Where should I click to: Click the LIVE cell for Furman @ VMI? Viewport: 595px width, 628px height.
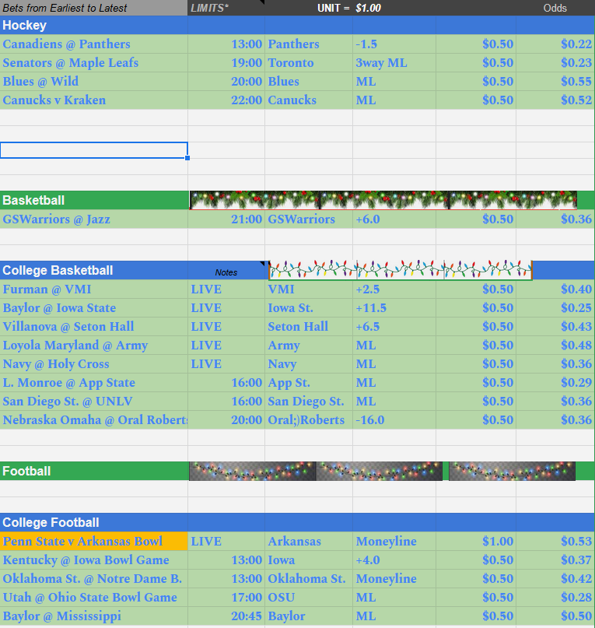point(226,289)
